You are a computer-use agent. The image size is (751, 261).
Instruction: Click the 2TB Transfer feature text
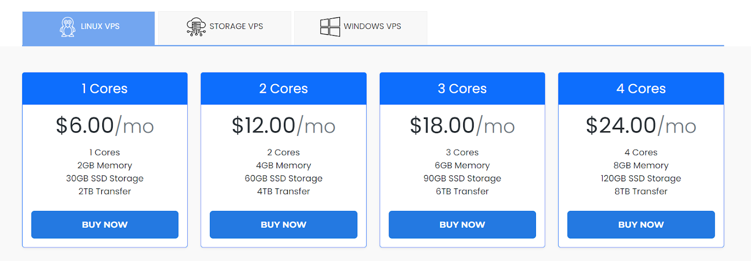point(105,191)
